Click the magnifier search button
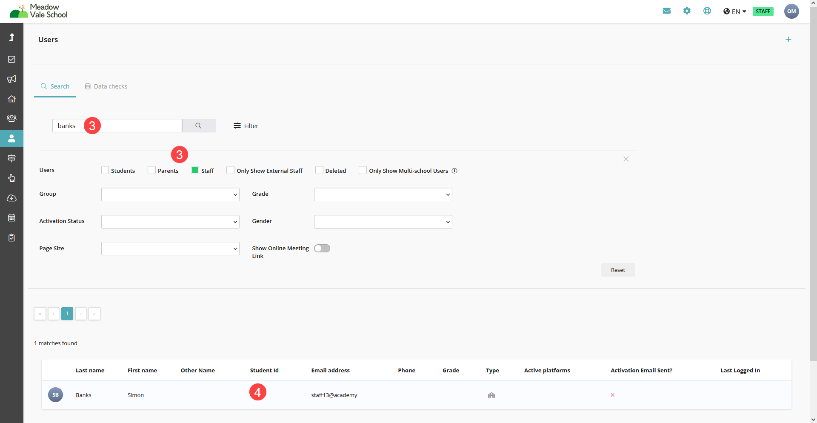This screenshot has height=423, width=817. [x=199, y=126]
